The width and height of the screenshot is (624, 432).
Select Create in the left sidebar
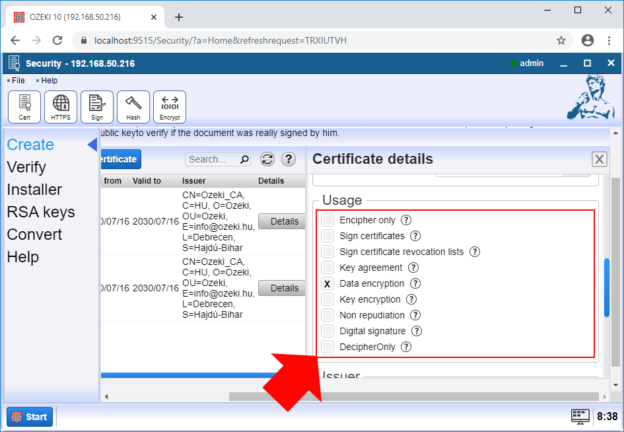[30, 145]
